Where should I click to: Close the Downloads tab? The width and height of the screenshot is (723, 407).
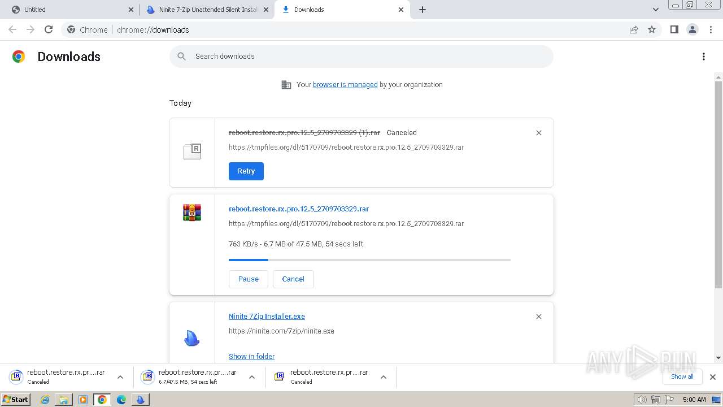(401, 10)
